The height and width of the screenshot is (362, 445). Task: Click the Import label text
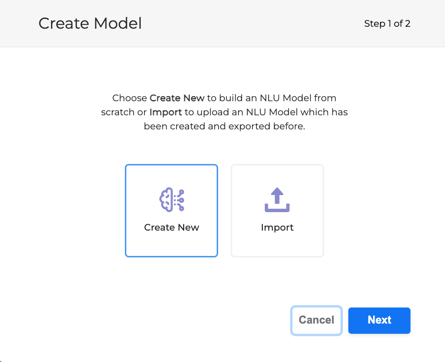click(277, 227)
